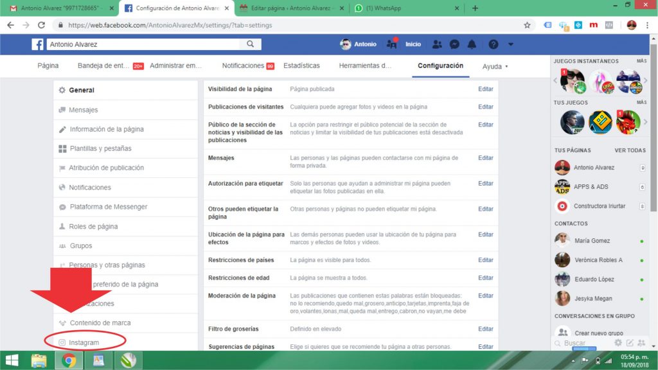Open Herramientas de publicación tab
Screen dimensions: 658x370
point(365,66)
